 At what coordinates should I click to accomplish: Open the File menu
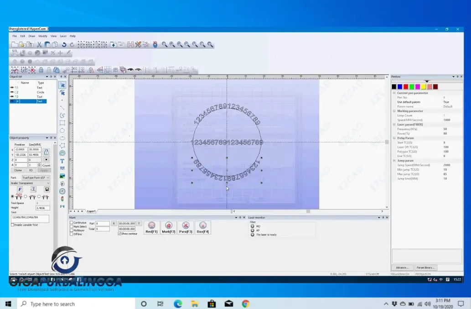pyautogui.click(x=15, y=36)
